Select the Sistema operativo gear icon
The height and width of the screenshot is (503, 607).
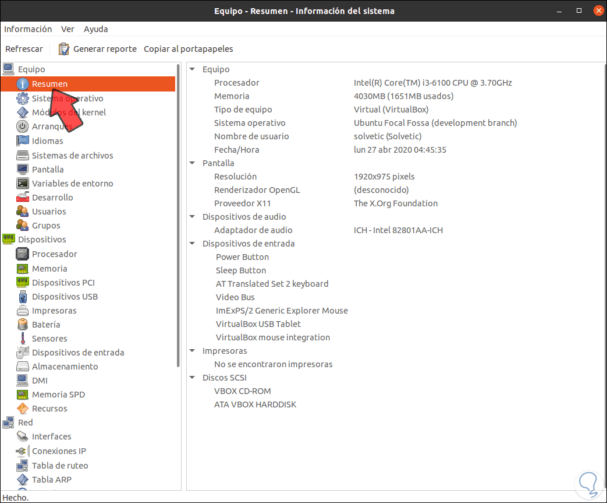23,99
